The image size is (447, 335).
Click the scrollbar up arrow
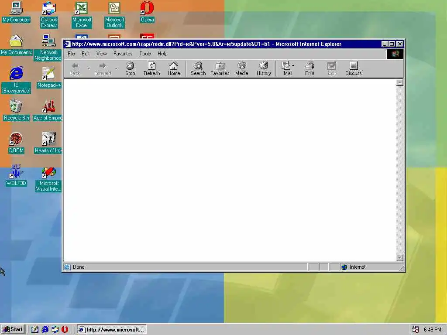pyautogui.click(x=400, y=82)
